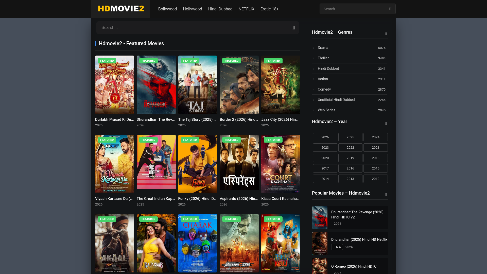The image size is (487, 274).
Task: Filter by year 2021
Action: point(375,148)
